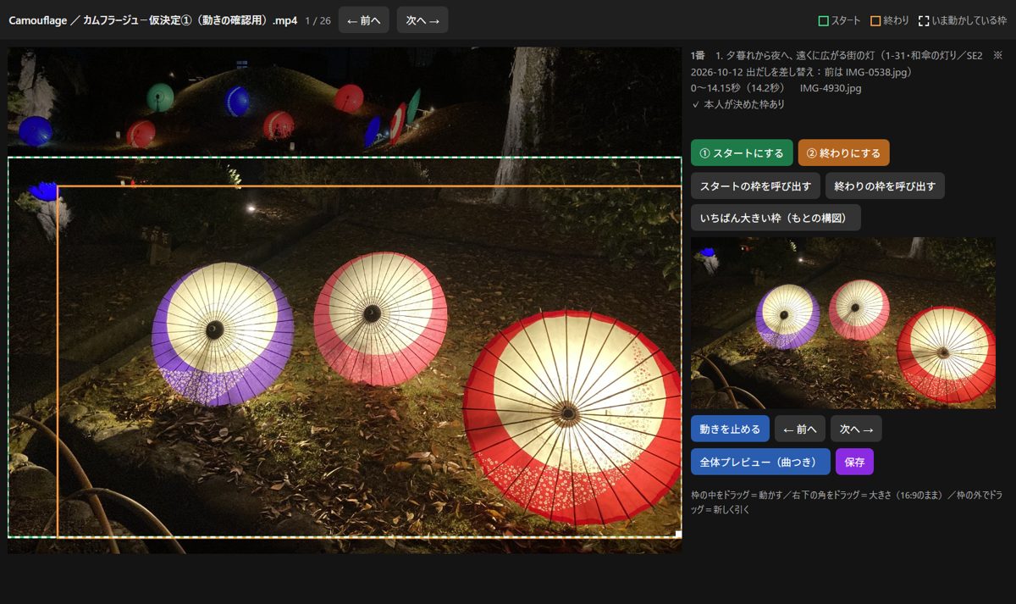The width and height of the screenshot is (1016, 604).
Task: Select 'いちばん大きい枠（もとの構図）' button
Action: 776,218
